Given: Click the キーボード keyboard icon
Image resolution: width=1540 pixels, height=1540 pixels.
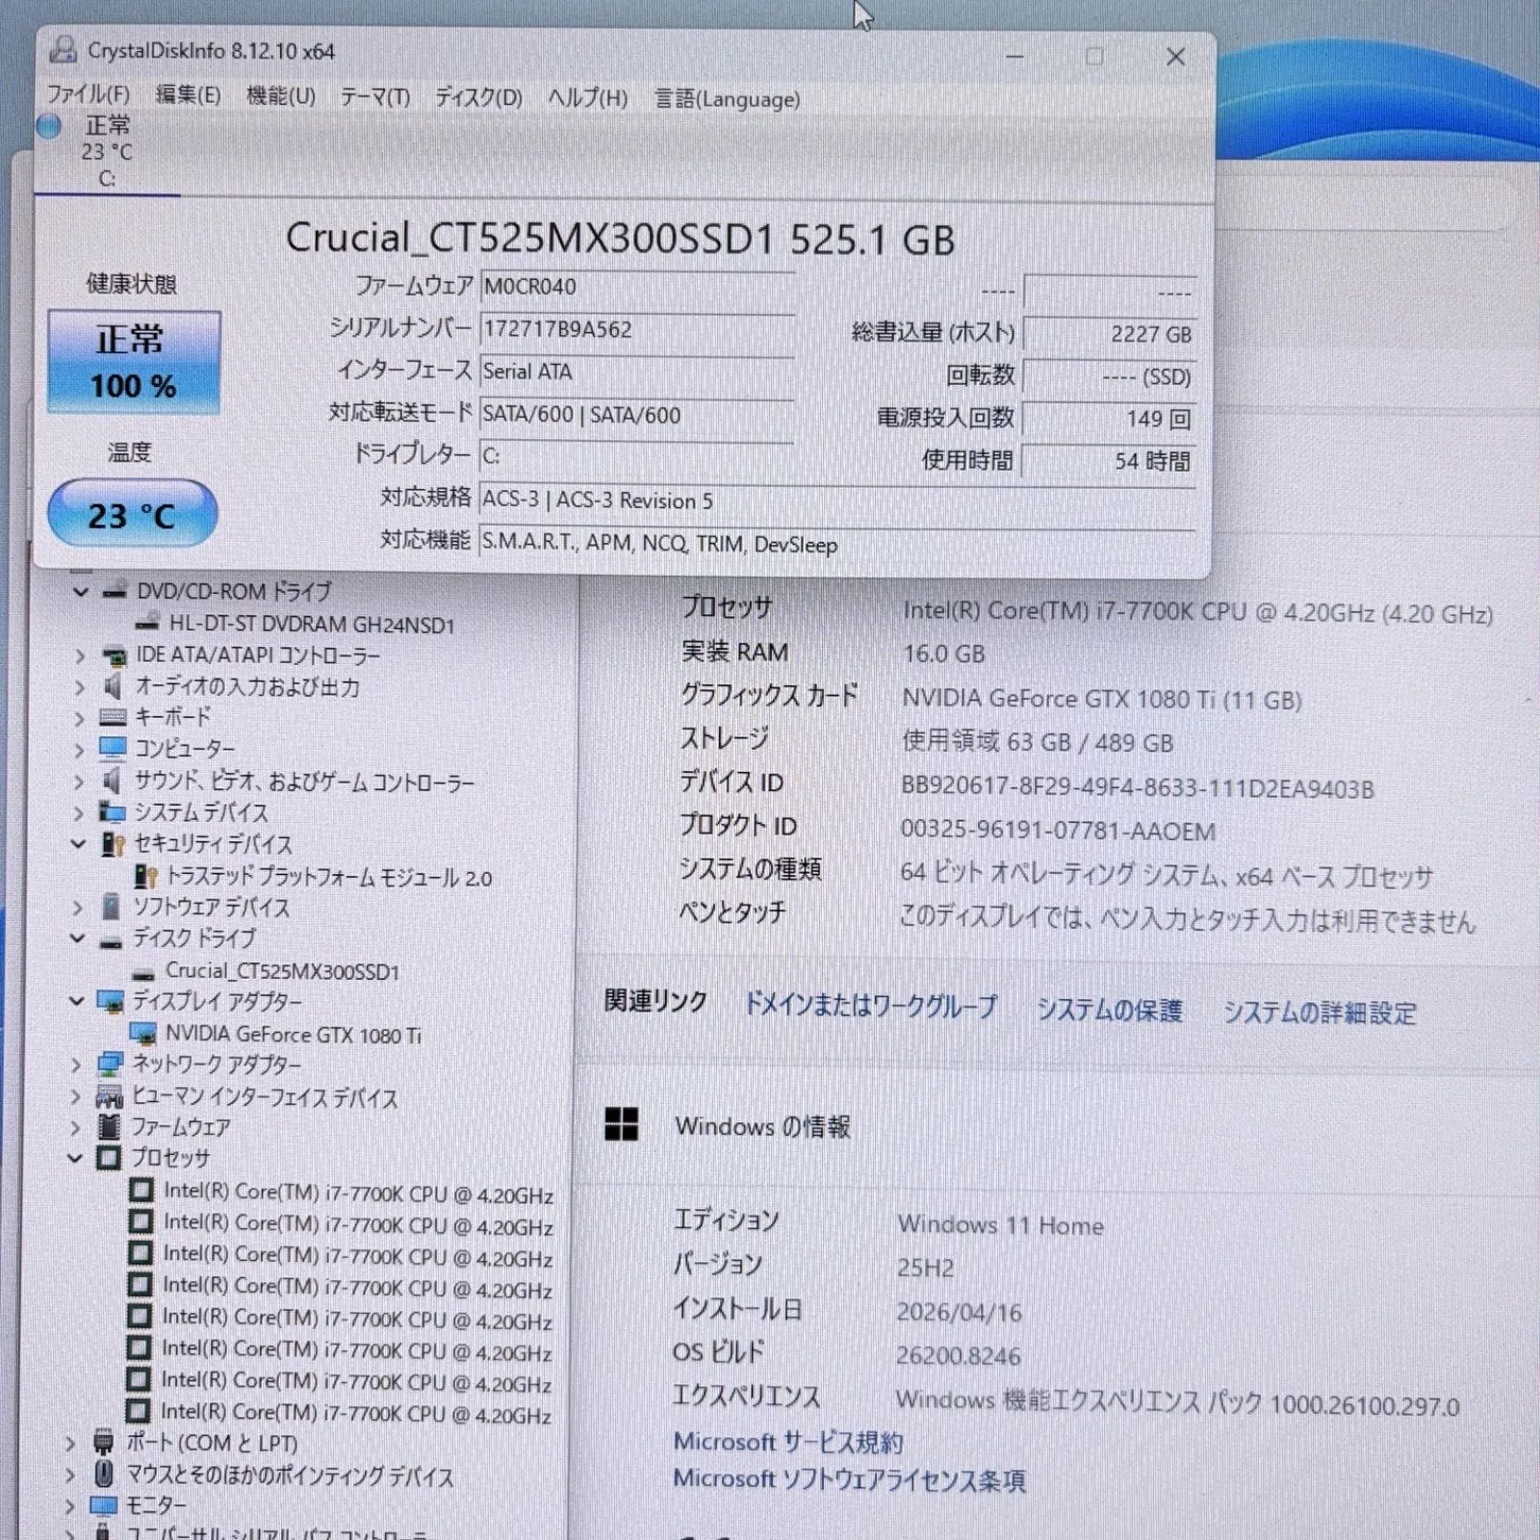Looking at the screenshot, I should coord(113,718).
